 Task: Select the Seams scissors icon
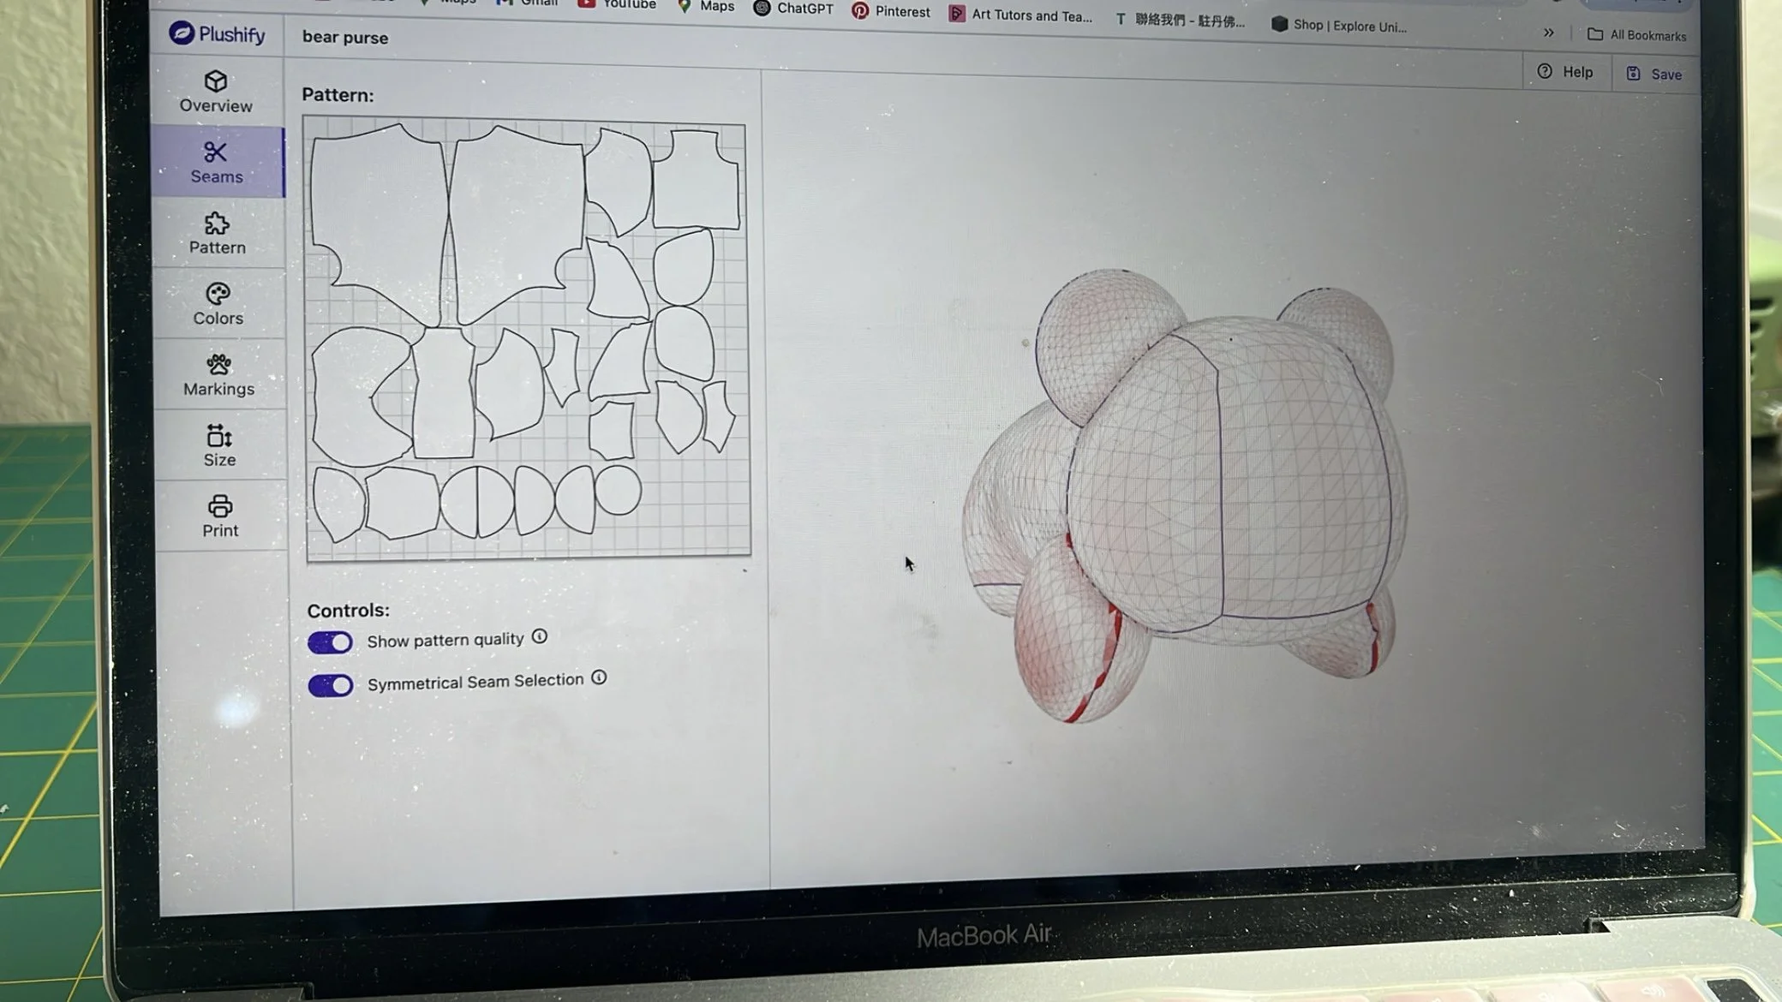216,152
